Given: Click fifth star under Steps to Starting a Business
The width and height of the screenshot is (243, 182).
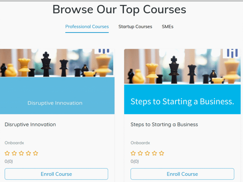Looking at the screenshot, I should pyautogui.click(x=162, y=153).
